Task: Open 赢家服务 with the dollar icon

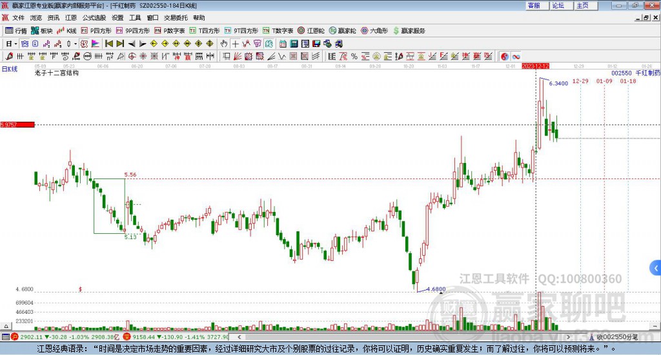Action: coord(409,31)
